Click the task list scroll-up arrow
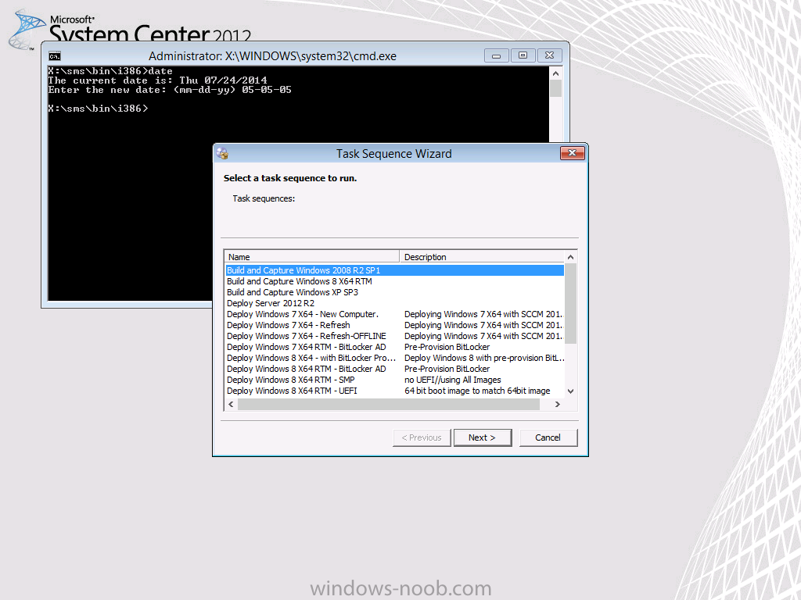801x600 pixels. (x=570, y=257)
